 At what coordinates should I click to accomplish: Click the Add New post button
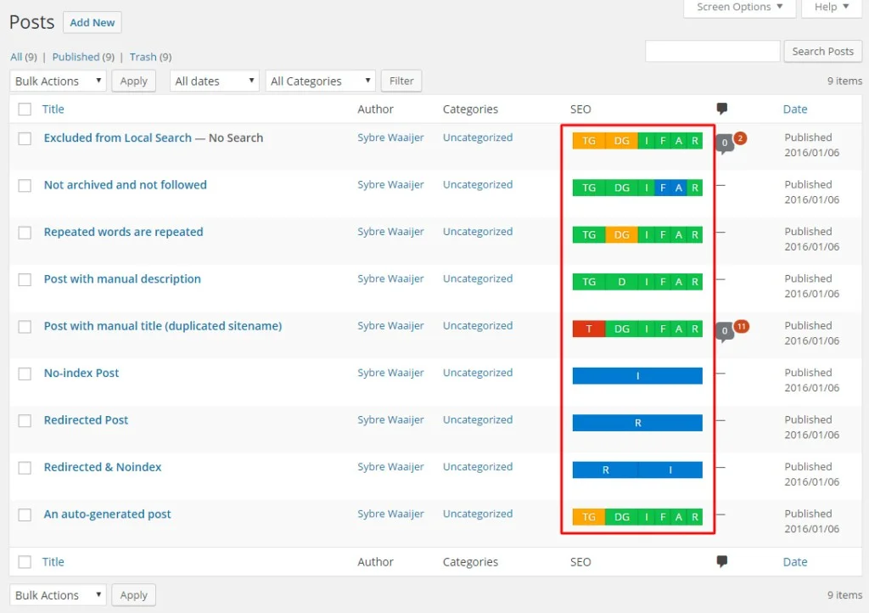click(92, 22)
